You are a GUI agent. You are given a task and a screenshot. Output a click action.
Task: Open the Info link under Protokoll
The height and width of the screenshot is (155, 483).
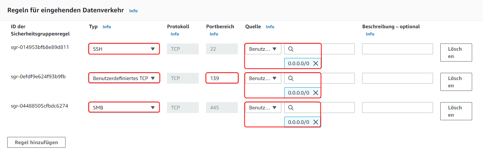click(x=175, y=34)
